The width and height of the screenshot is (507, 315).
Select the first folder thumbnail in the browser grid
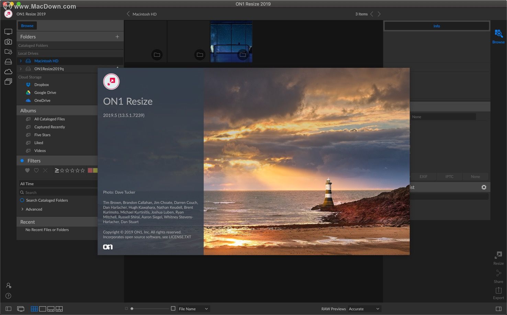click(146, 42)
